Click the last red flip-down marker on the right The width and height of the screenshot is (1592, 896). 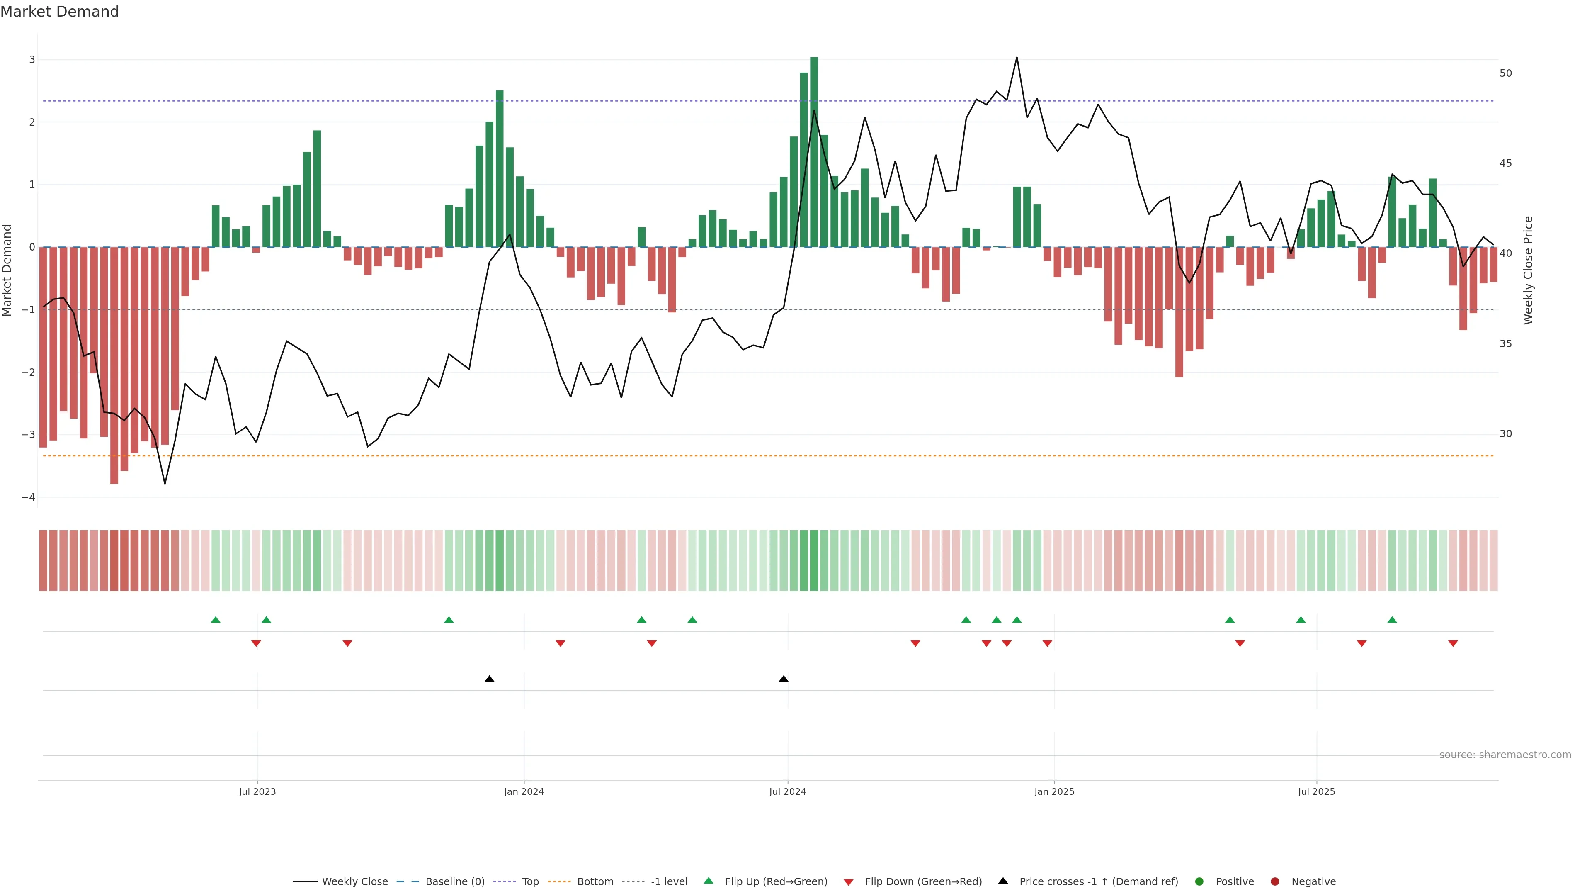click(x=1453, y=644)
